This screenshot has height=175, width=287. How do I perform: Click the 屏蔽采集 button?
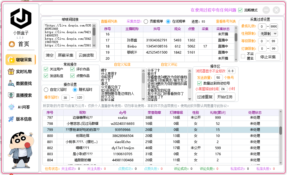(x=66, y=55)
